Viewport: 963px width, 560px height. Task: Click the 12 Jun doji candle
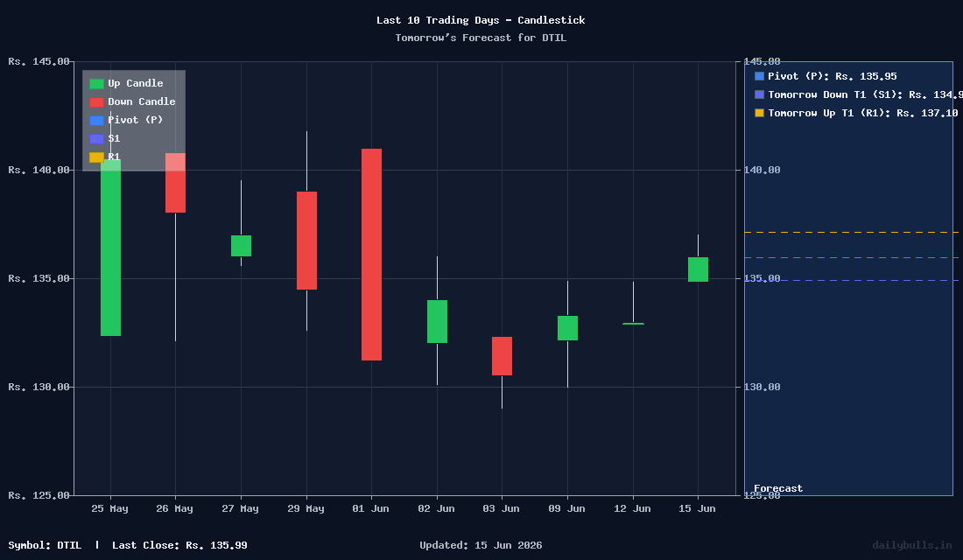tap(633, 324)
